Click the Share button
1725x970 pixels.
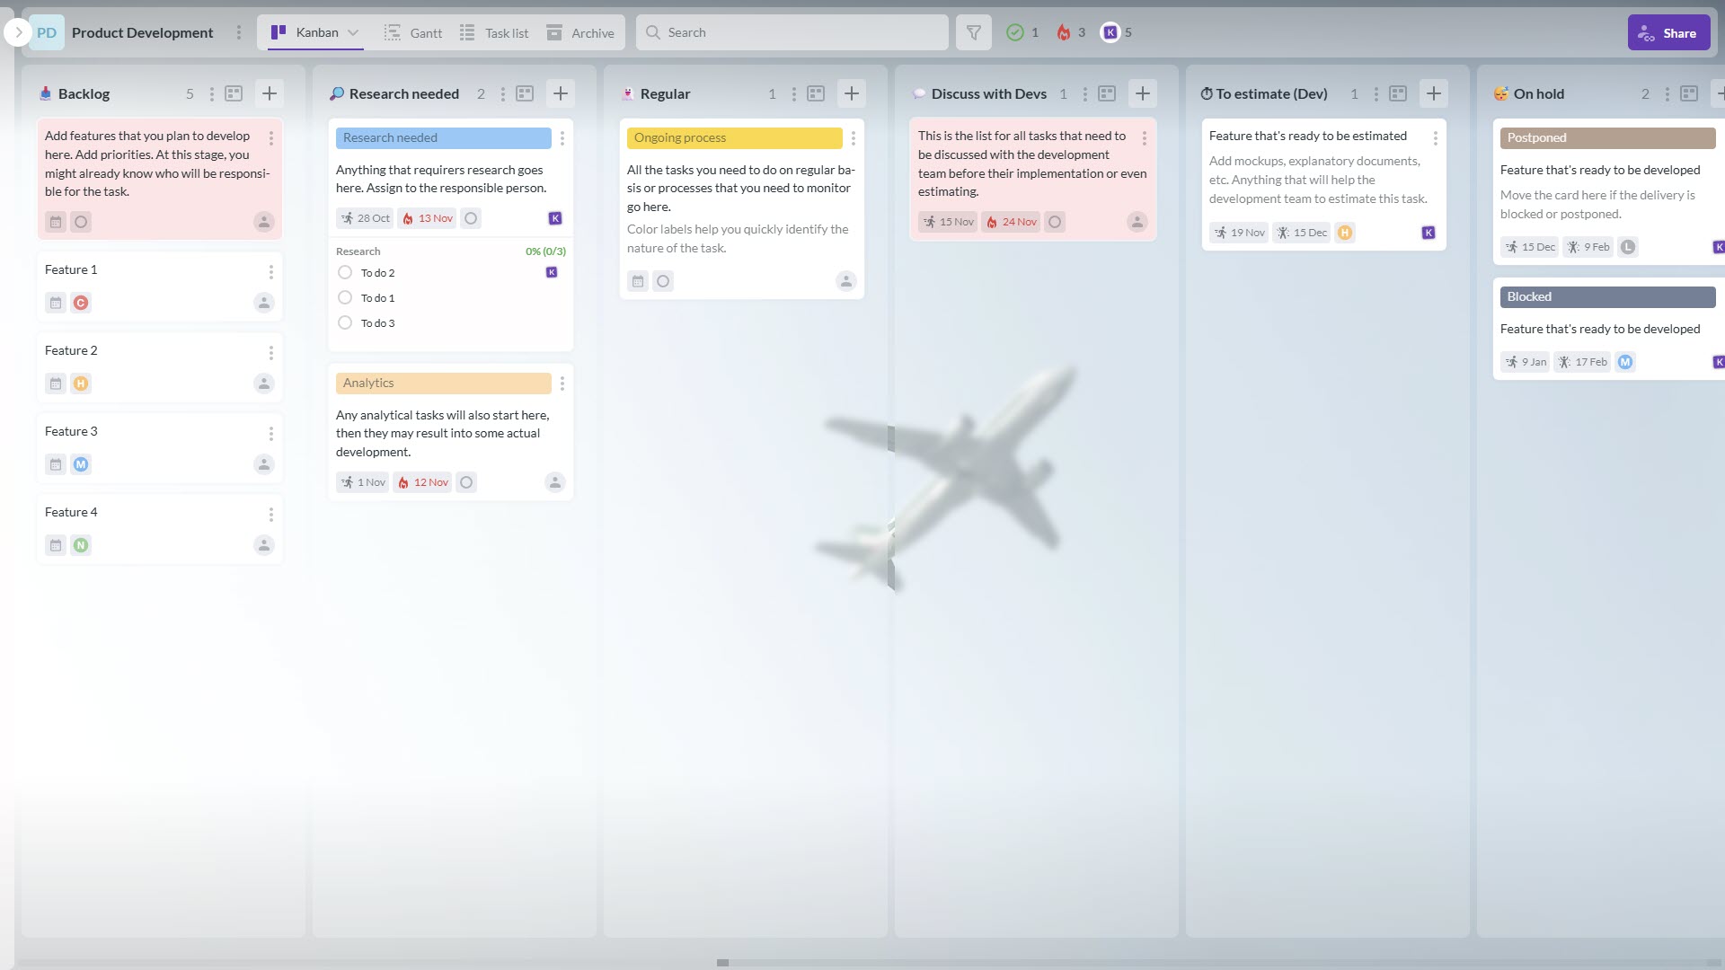point(1668,33)
